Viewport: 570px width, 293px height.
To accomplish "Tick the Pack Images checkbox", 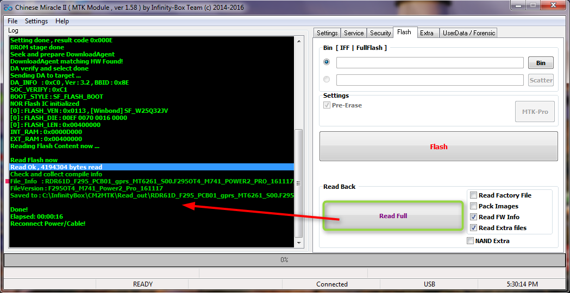I will (x=474, y=206).
